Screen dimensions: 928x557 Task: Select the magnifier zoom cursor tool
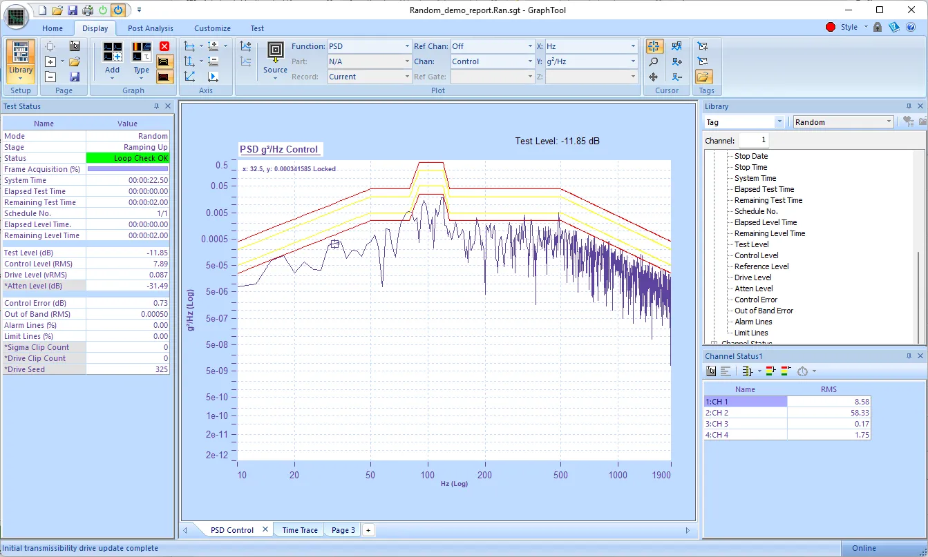pos(653,61)
